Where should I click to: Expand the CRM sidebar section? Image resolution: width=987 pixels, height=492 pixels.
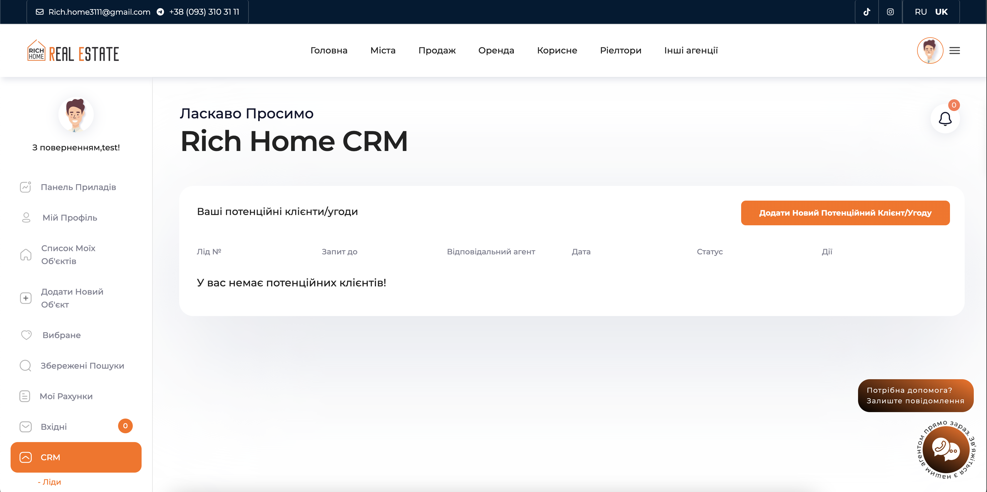(76, 457)
